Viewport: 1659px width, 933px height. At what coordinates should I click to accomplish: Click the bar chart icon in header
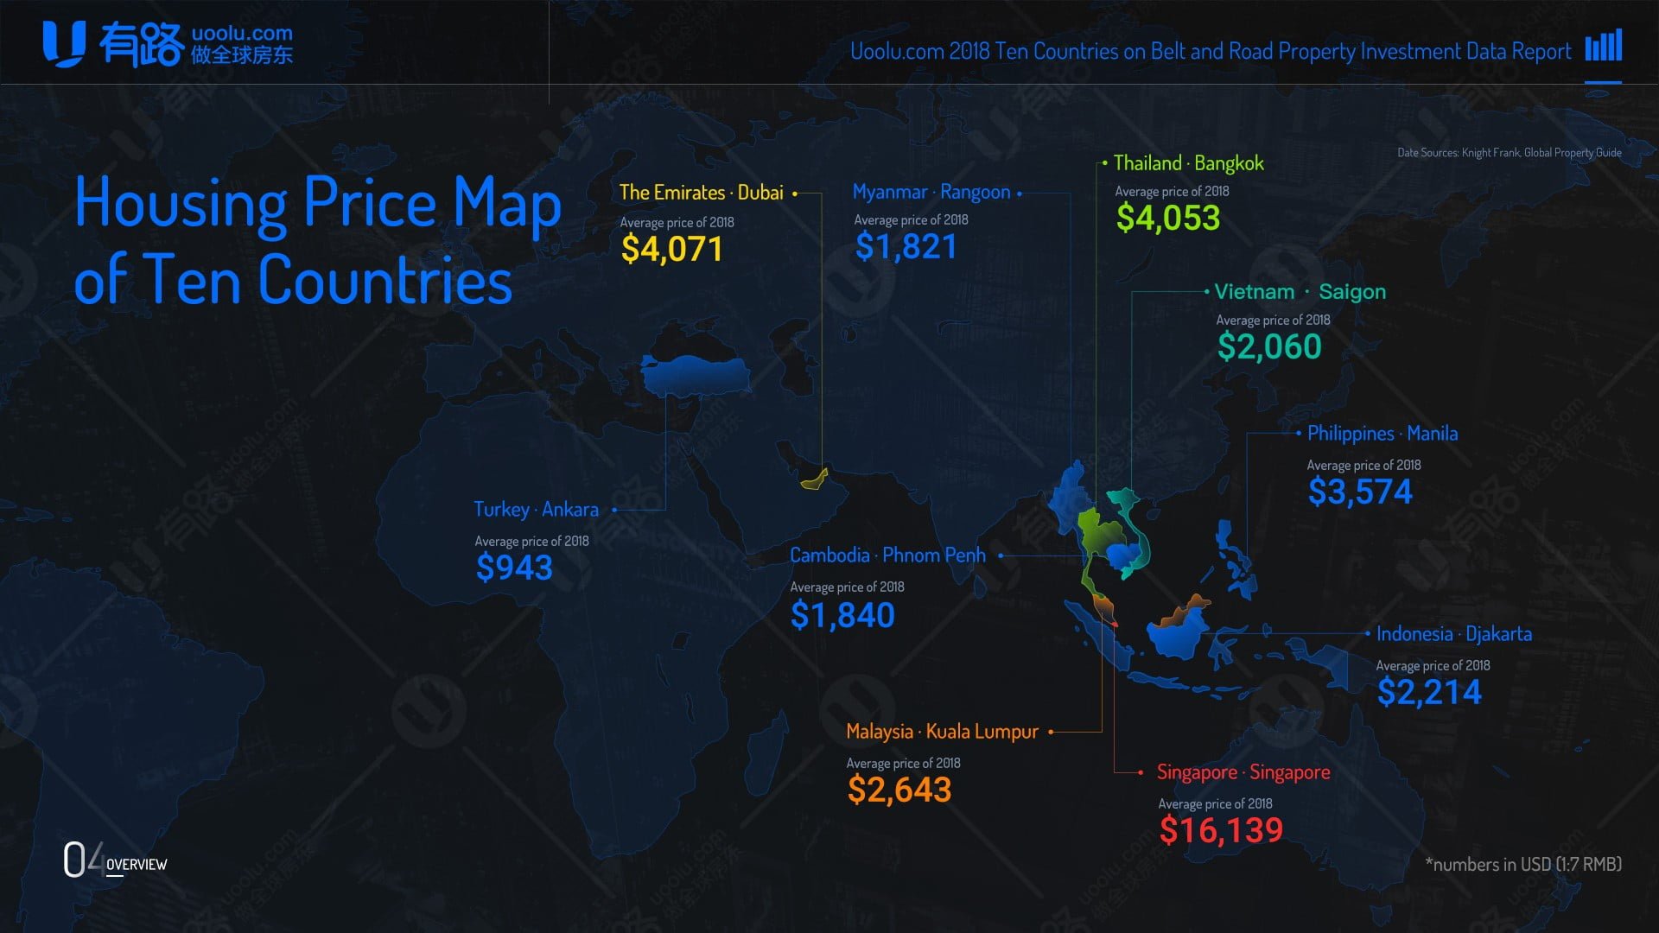[1603, 47]
